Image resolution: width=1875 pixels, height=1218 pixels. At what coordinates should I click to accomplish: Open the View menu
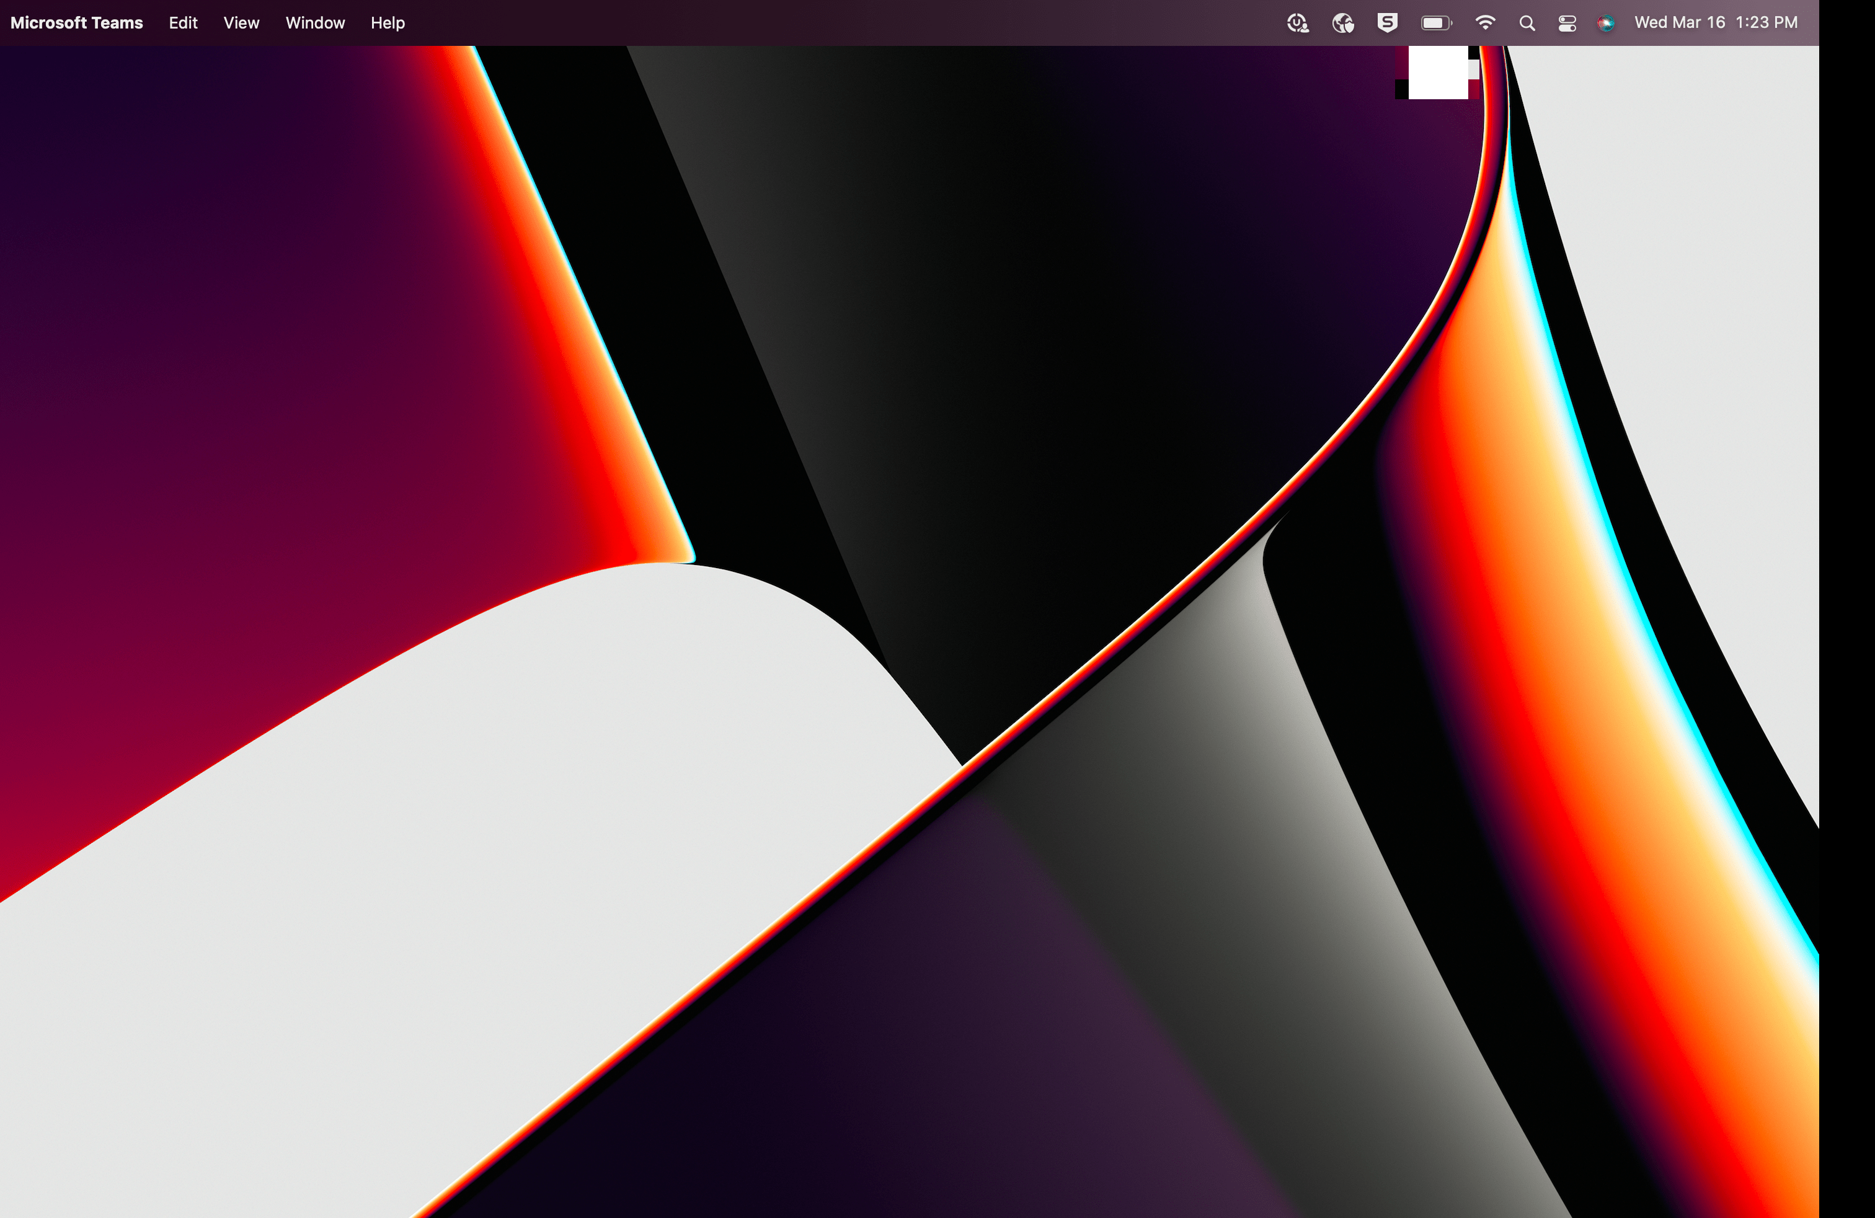click(x=241, y=23)
